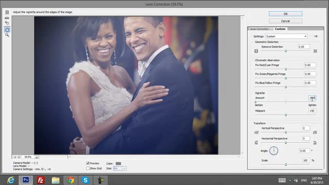Screen dimensions: 329x185
Task: Click the Vignette Midpoint slider
Action: [x=286, y=115]
